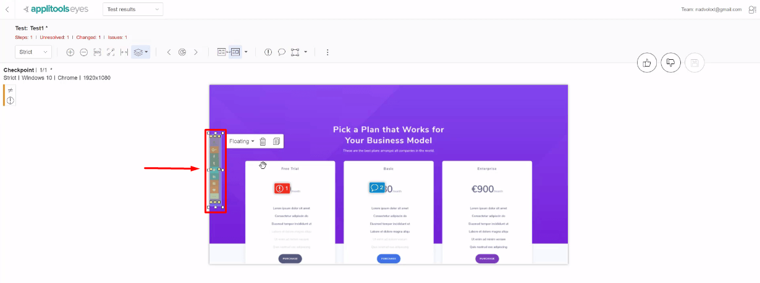The width and height of the screenshot is (760, 283).
Task: Add a remark with speech bubble icon
Action: point(282,52)
